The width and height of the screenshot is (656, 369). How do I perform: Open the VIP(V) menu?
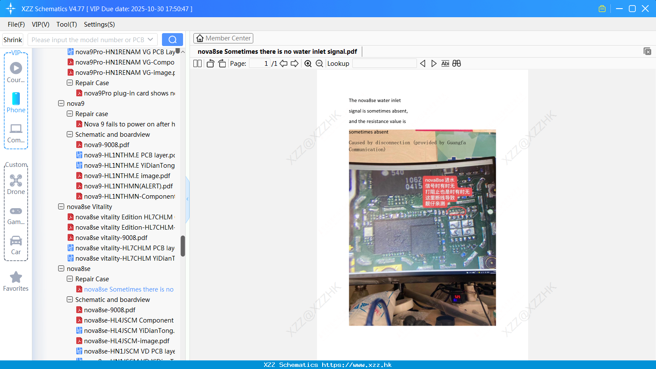pos(40,25)
